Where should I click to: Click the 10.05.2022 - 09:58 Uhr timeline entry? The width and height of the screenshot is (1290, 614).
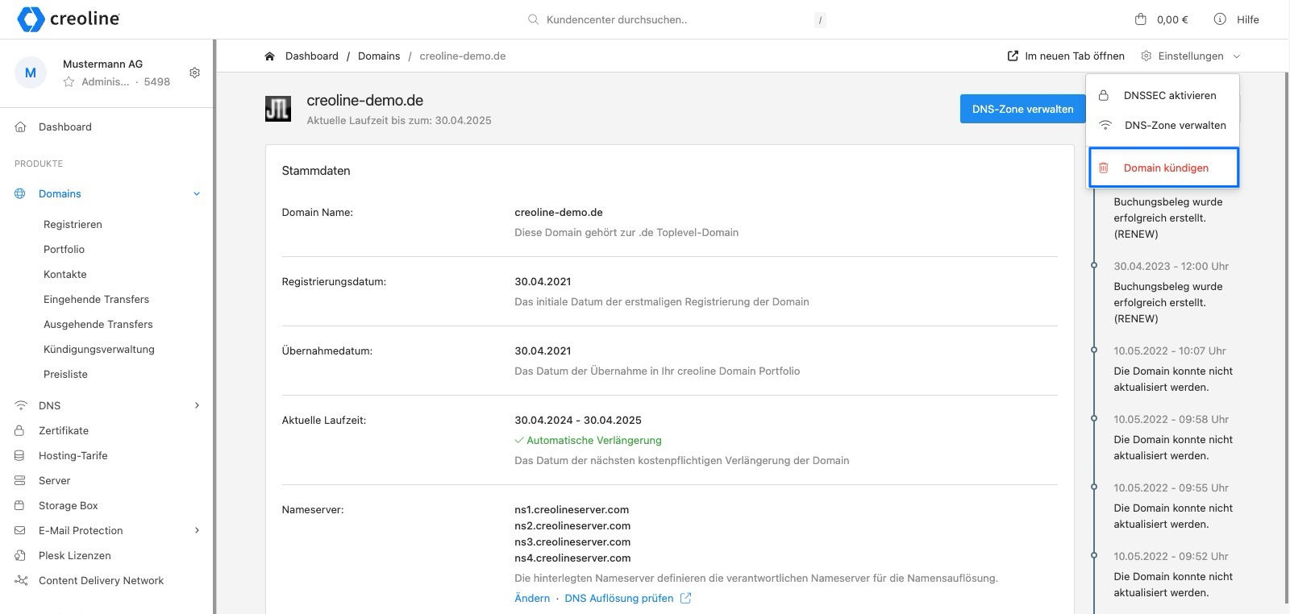(x=1171, y=419)
